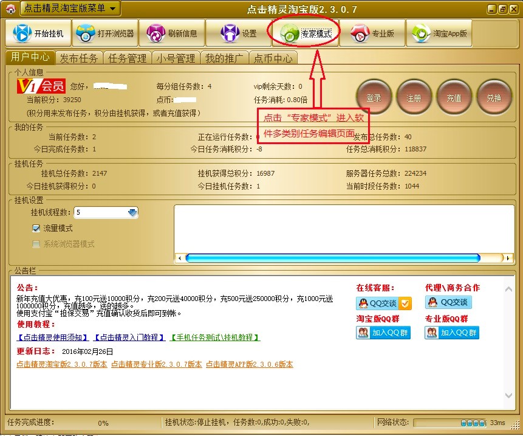The height and width of the screenshot is (436, 523).
Task: Click the orange check icon beside QQ交谈
Action: (x=405, y=303)
